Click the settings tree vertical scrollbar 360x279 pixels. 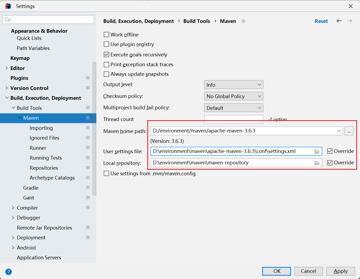94,129
